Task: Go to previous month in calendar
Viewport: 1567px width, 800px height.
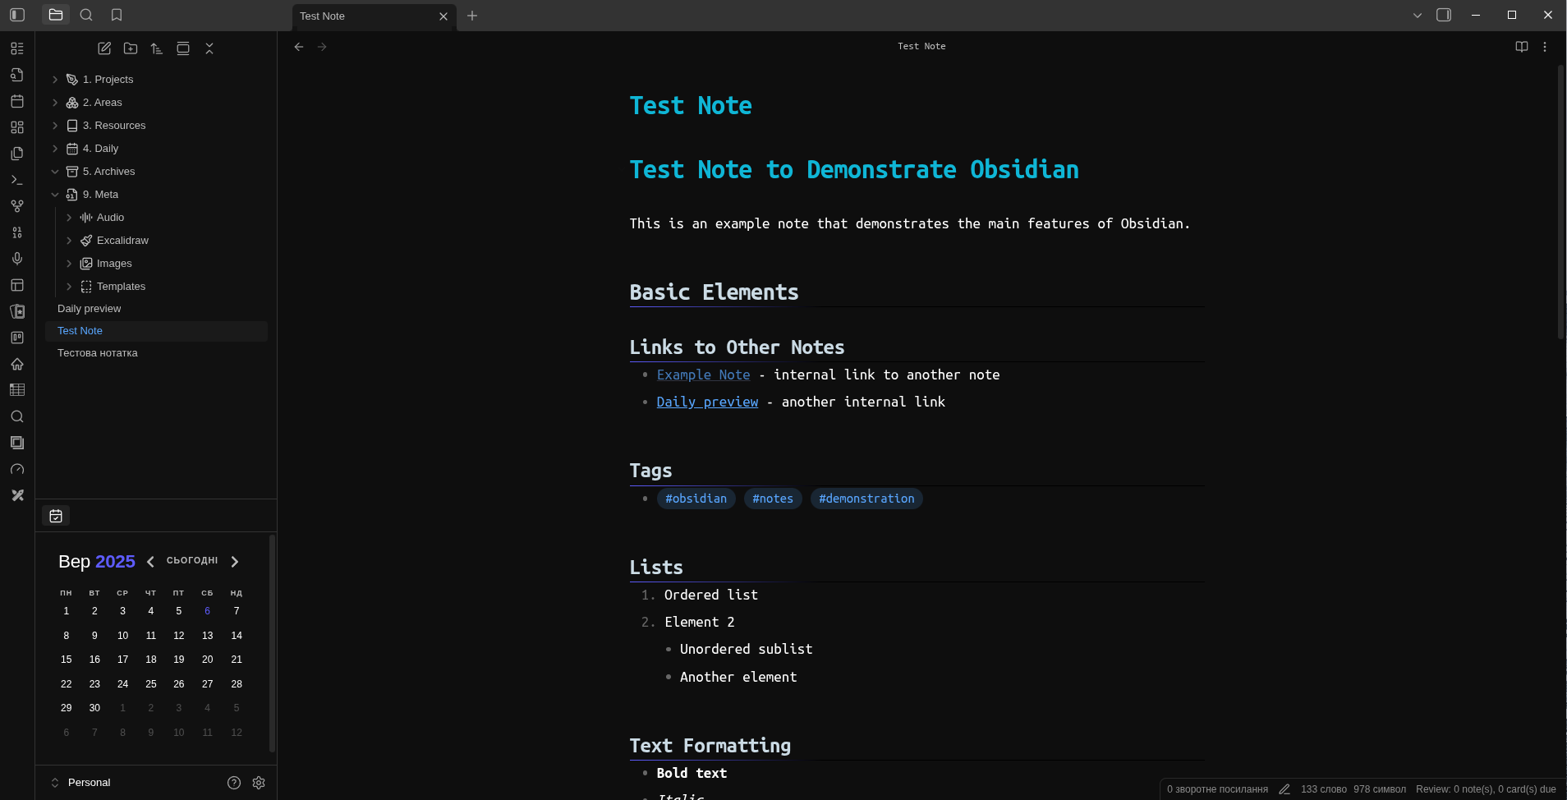Action: (150, 562)
